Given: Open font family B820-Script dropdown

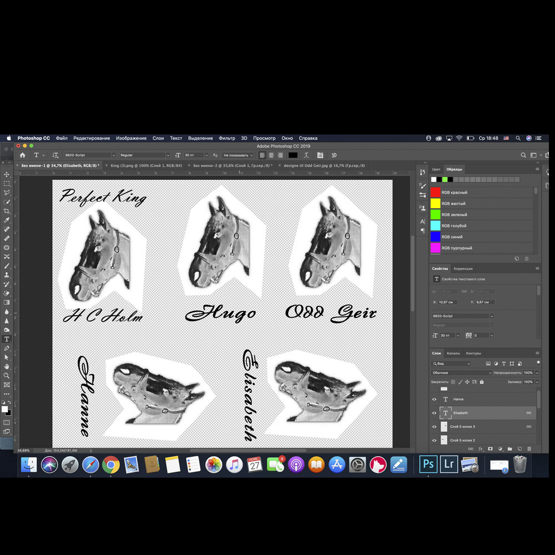Looking at the screenshot, I should coord(113,155).
